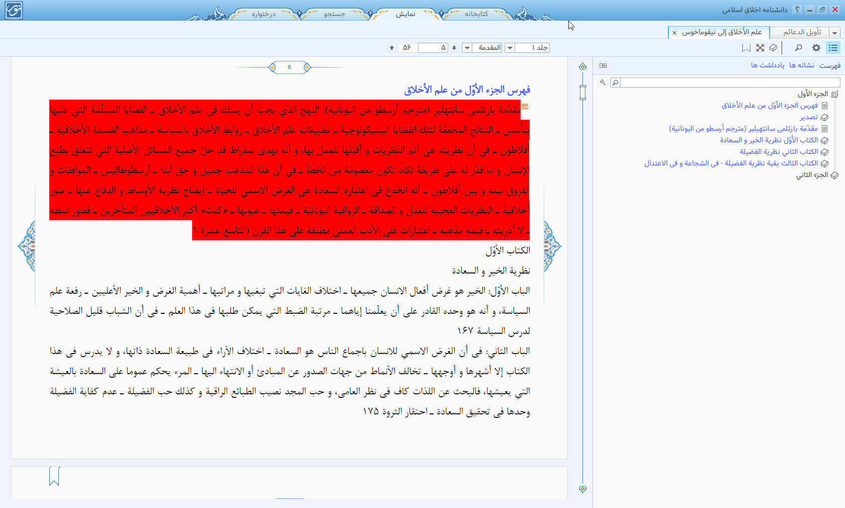Click the magnifier search icon in the toolbar

click(798, 48)
